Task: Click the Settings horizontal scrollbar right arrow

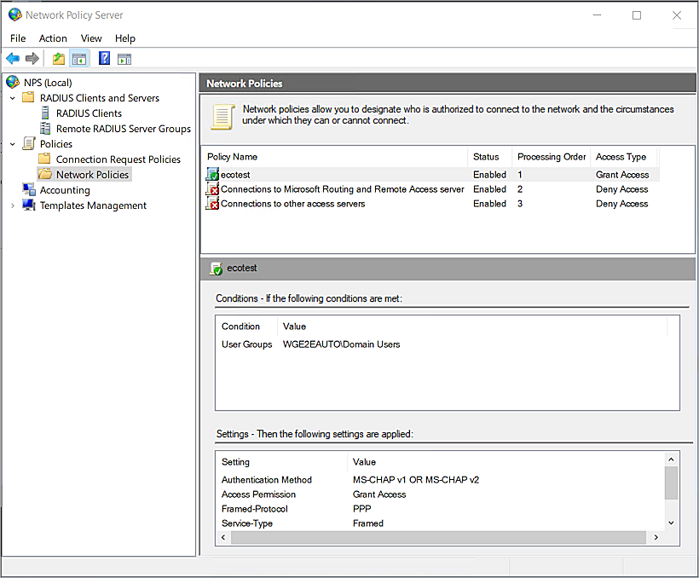Action: pos(656,538)
